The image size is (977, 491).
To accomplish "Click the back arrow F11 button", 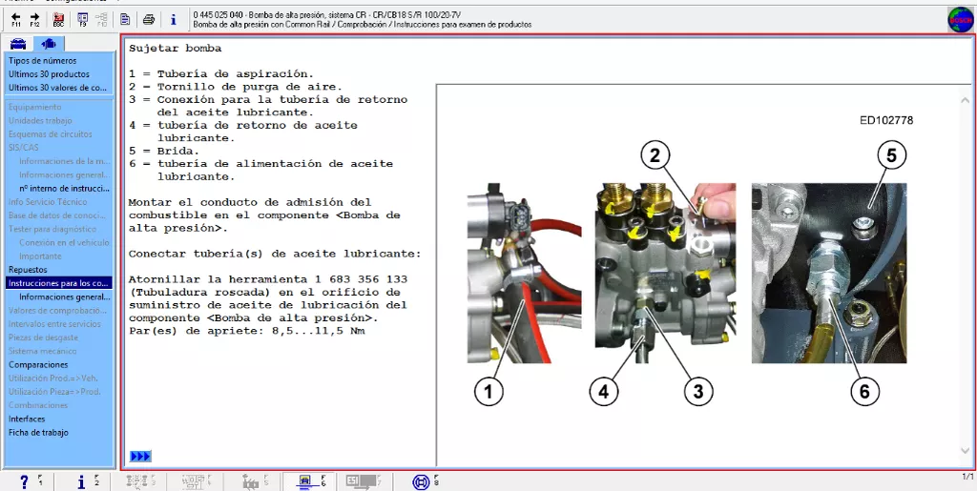I will 15,19.
